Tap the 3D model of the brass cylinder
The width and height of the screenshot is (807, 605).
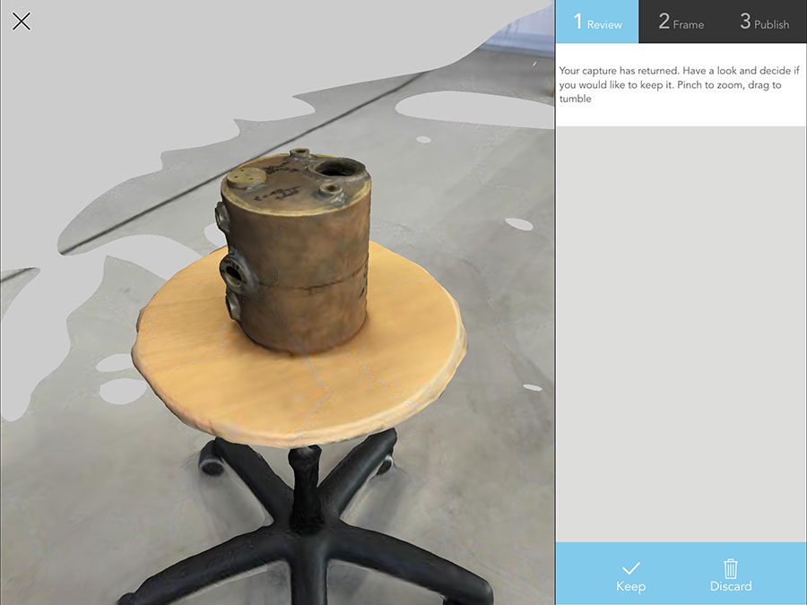pos(294,251)
